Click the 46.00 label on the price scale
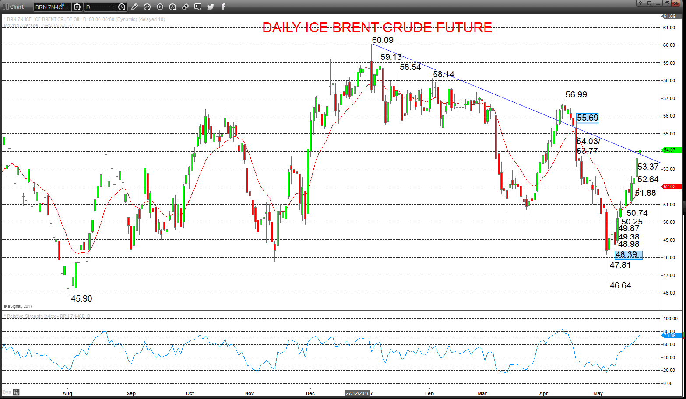686x399 pixels. pos(669,293)
